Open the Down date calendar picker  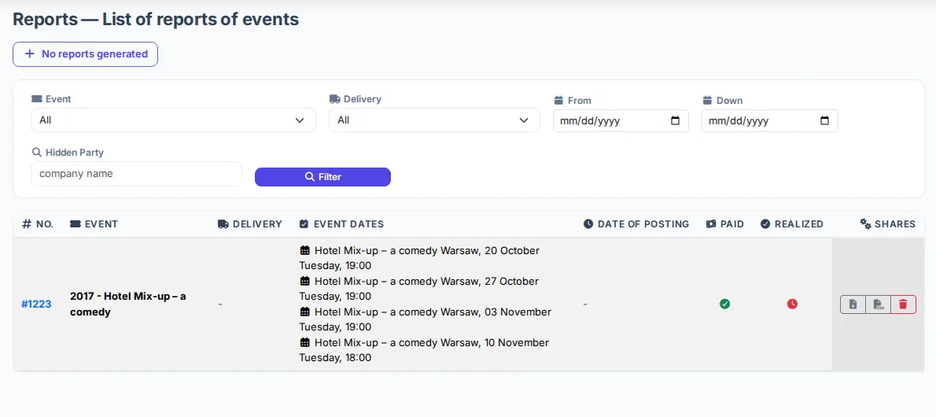click(x=824, y=120)
